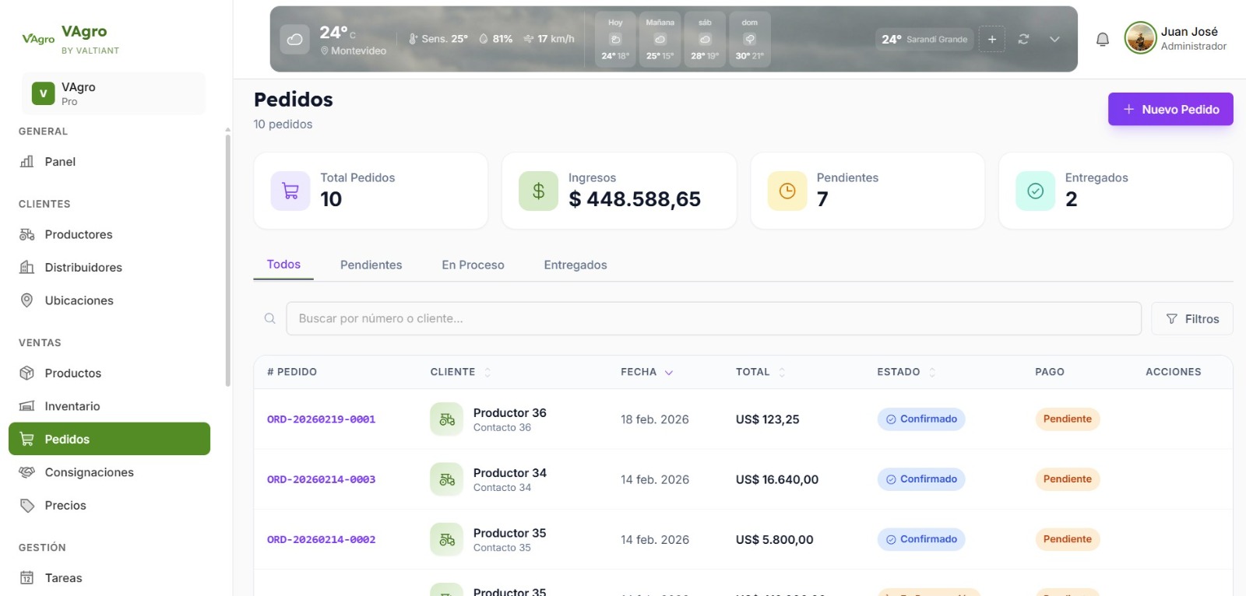The image size is (1246, 596).
Task: Go to Precios in sidebar
Action: (x=65, y=506)
